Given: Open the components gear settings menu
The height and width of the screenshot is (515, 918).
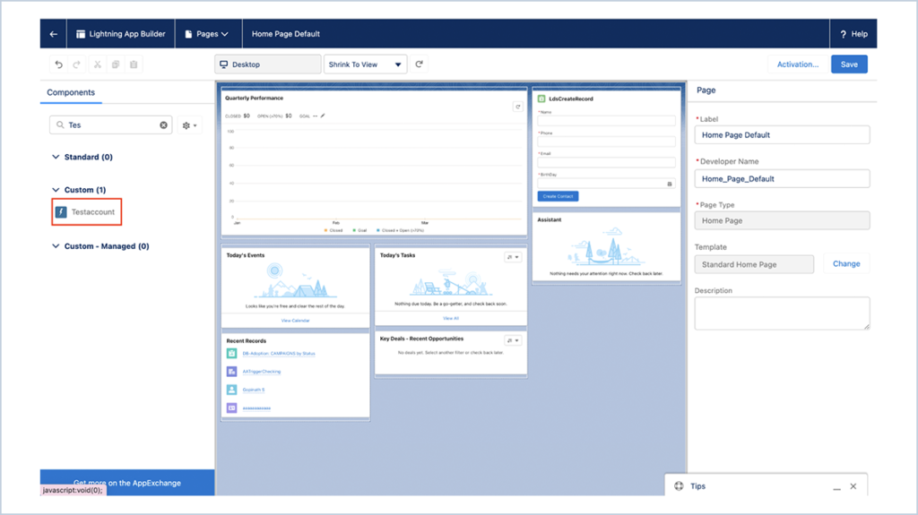Looking at the screenshot, I should coord(189,125).
